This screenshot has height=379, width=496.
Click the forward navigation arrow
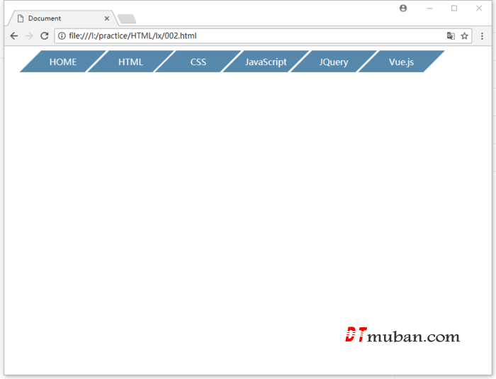tap(29, 36)
